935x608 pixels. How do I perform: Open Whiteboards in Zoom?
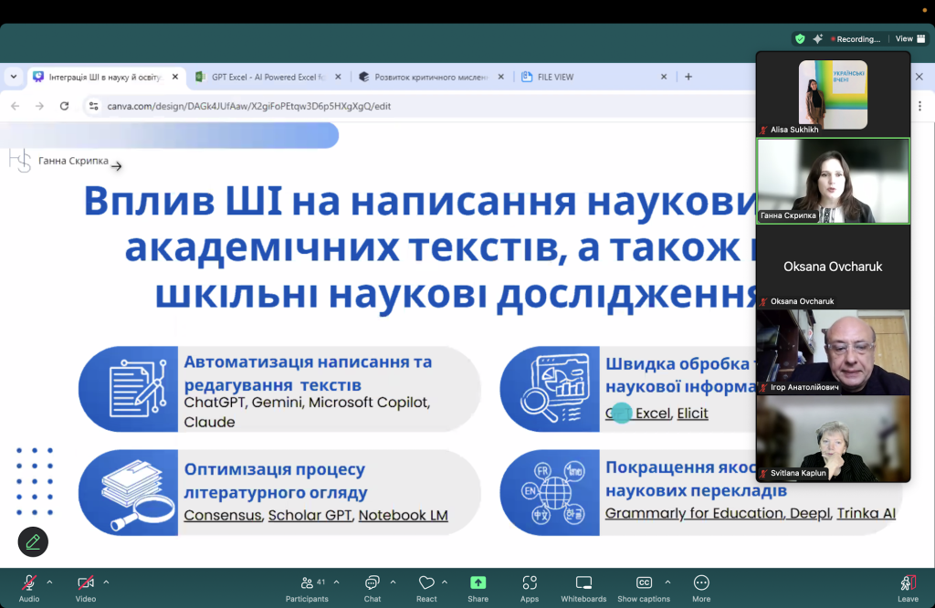point(583,588)
